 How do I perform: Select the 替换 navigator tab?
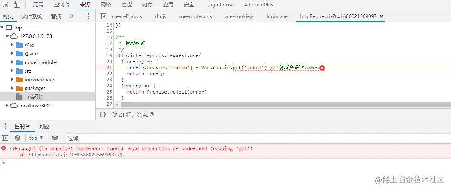[x=56, y=16]
